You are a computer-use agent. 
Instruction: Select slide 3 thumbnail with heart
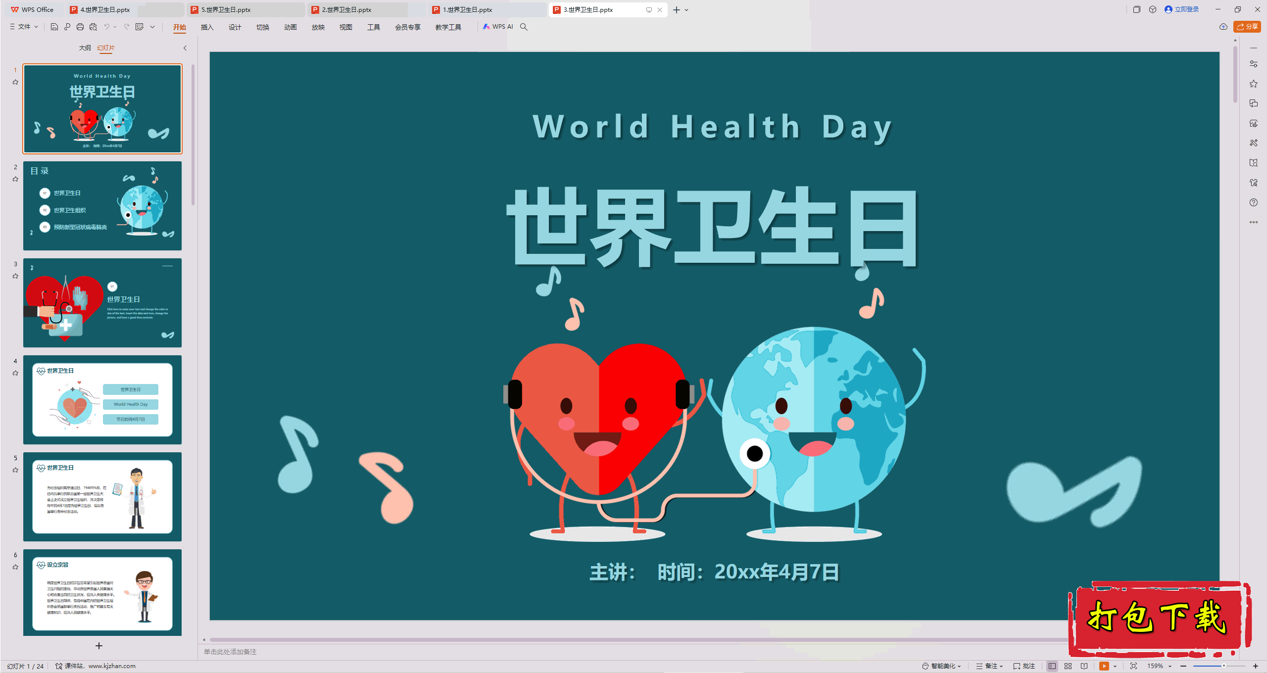[x=102, y=302]
